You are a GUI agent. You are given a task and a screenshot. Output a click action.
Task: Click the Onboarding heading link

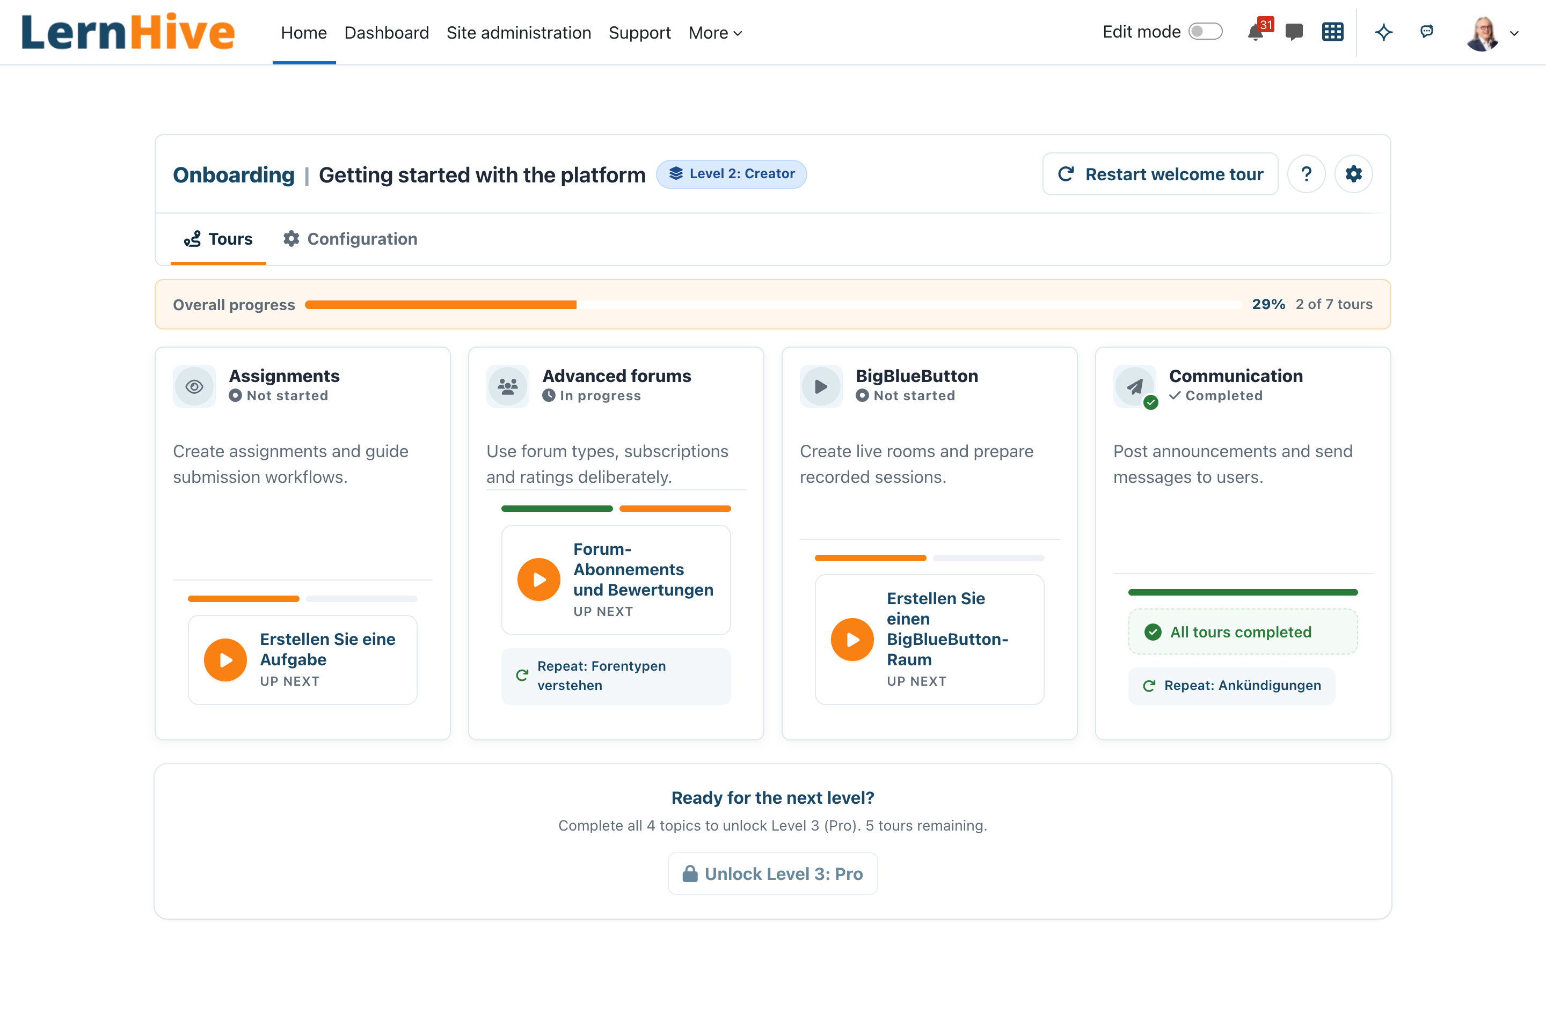(234, 175)
